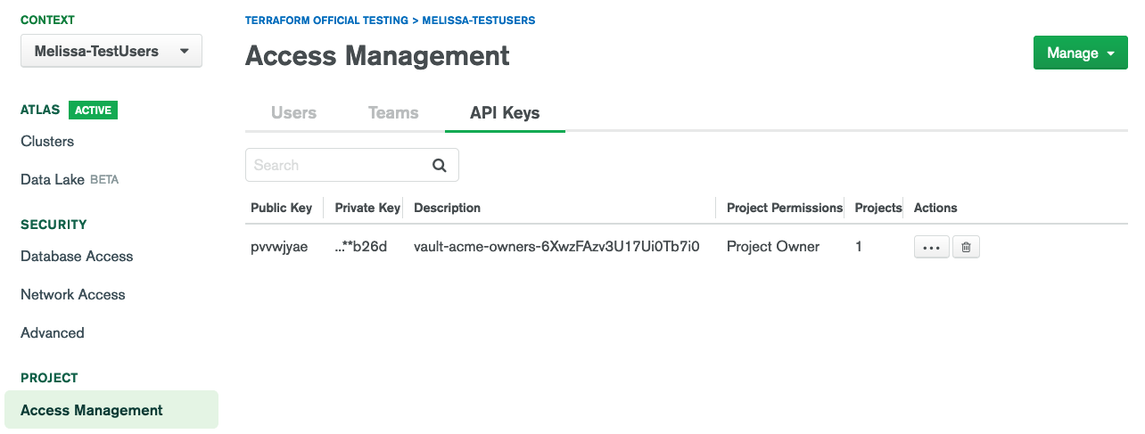Open the Melissa-TestUsers context dropdown
The width and height of the screenshot is (1145, 434).
(111, 51)
